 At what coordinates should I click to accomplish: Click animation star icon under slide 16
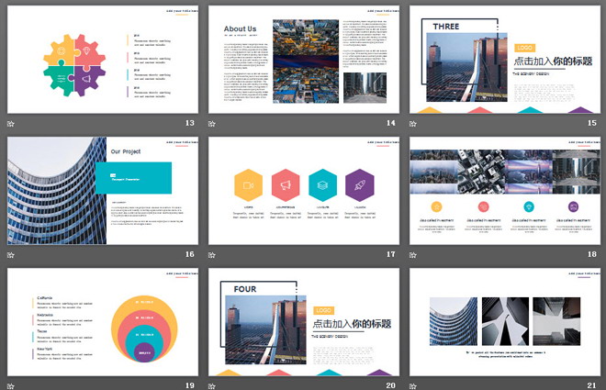click(11, 255)
